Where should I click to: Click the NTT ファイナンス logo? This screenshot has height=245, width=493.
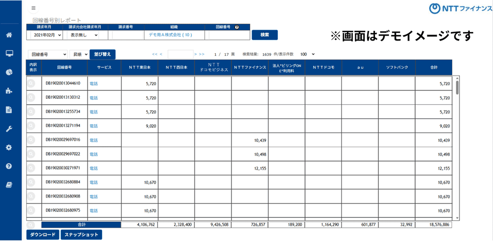coord(460,9)
